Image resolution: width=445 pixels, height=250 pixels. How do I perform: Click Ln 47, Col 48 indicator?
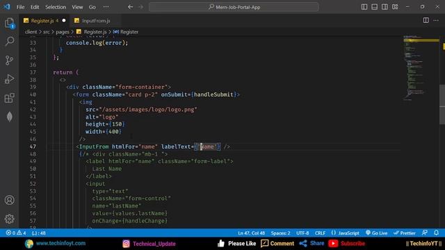251,233
